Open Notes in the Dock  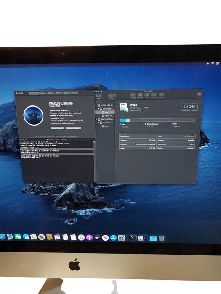(73, 237)
